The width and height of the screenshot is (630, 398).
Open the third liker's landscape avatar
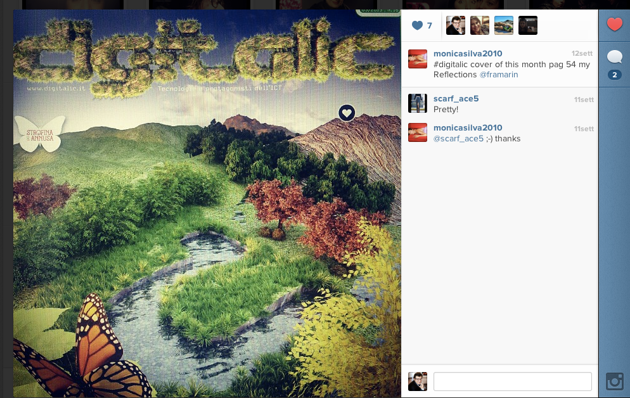(x=504, y=25)
